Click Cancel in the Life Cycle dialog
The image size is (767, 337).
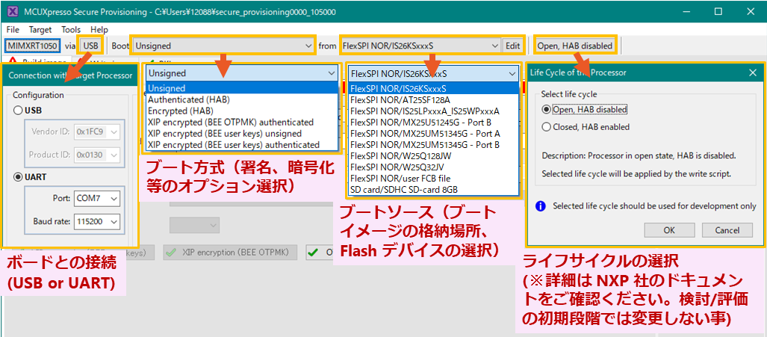click(722, 230)
